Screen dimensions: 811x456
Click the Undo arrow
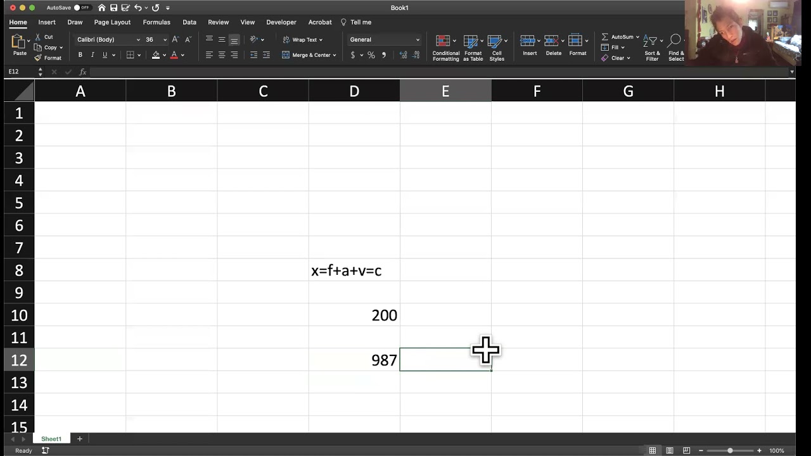coord(138,8)
